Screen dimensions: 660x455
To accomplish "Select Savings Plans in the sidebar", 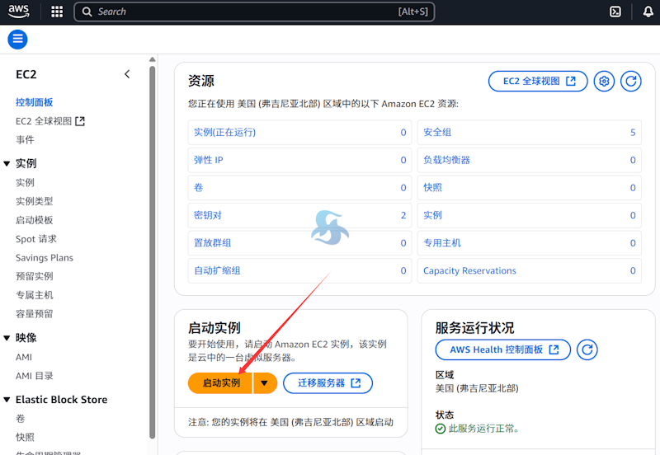I will (x=45, y=258).
